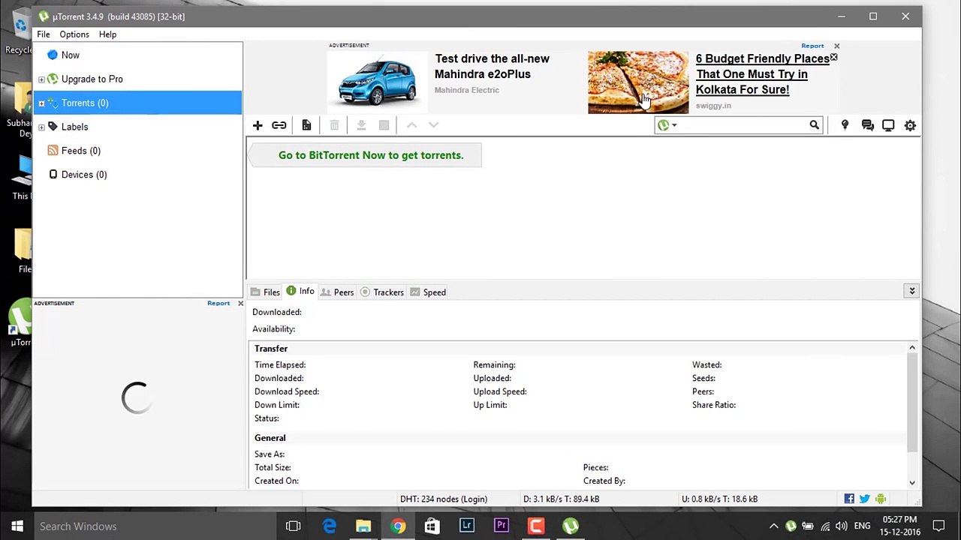The image size is (961, 540).
Task: Open the Options menu
Action: (x=74, y=34)
